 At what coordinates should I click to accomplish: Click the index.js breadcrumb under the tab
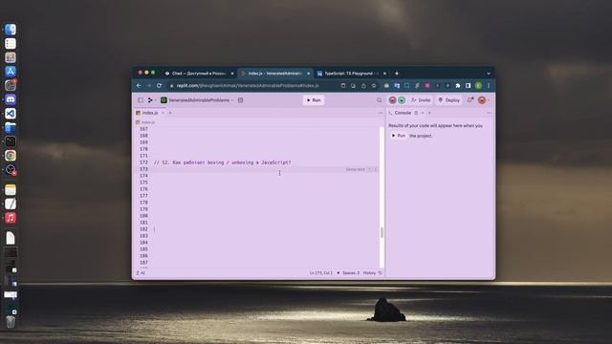[x=145, y=122]
